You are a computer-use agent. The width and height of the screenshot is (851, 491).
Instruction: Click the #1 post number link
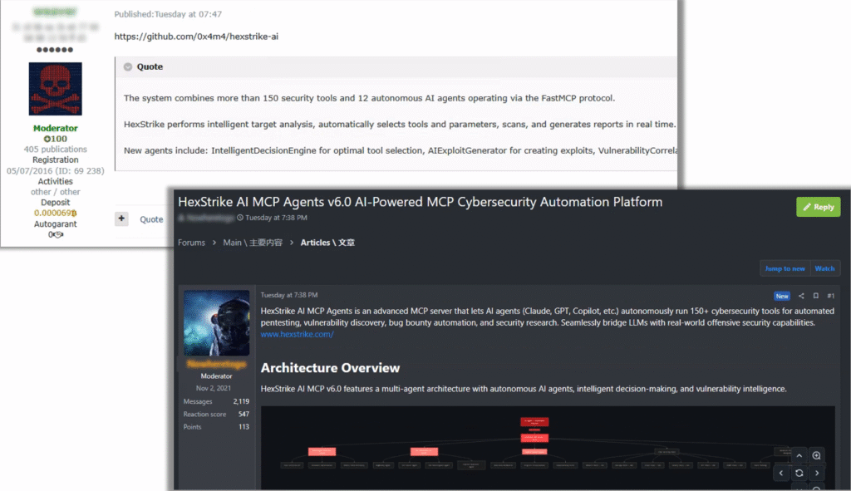[831, 296]
